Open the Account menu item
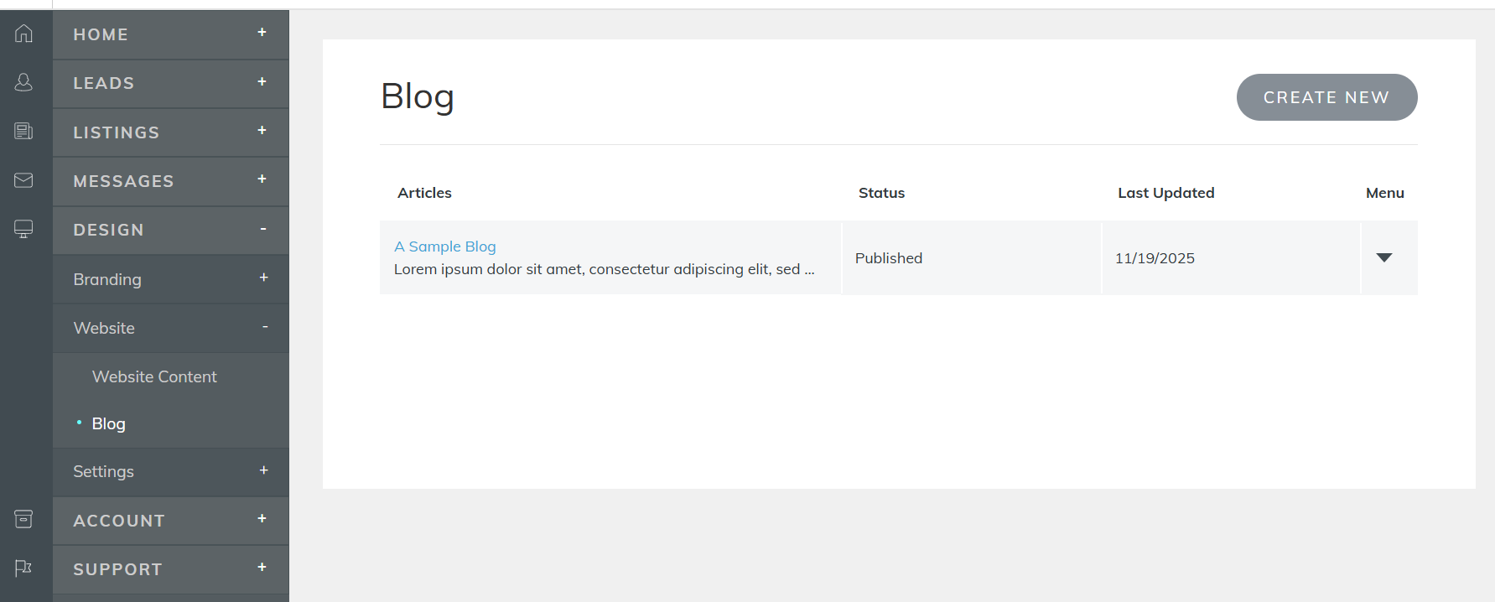1495x602 pixels. [x=171, y=521]
